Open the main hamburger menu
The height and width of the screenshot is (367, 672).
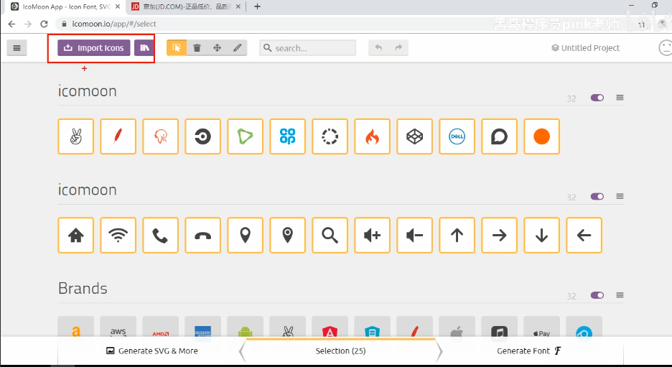click(17, 47)
